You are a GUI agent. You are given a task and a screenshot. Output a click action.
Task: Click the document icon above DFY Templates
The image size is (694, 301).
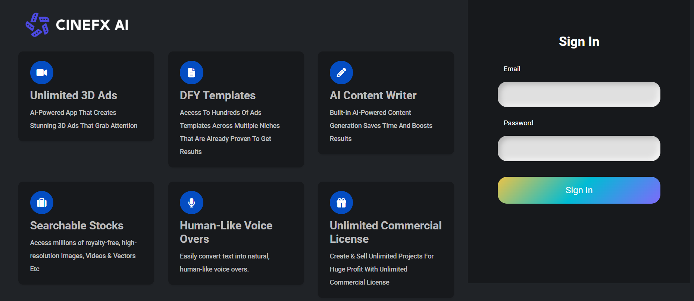point(191,72)
